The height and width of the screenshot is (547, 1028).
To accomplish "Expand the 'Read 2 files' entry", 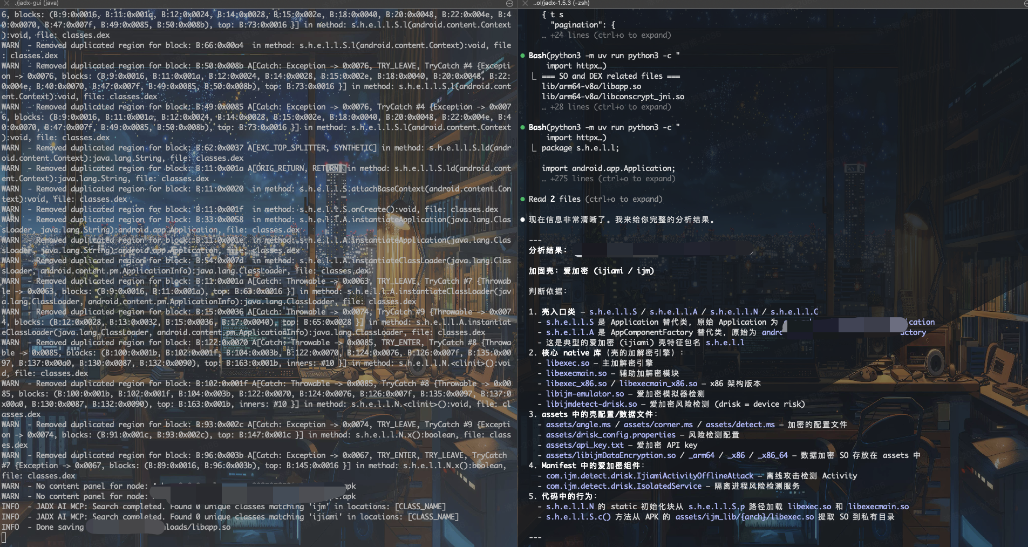I will pos(596,199).
